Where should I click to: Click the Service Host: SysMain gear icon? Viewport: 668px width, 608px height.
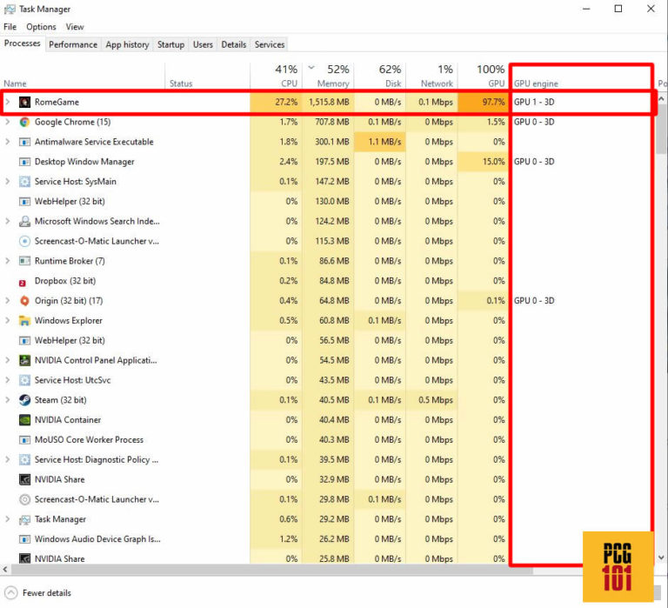[24, 182]
